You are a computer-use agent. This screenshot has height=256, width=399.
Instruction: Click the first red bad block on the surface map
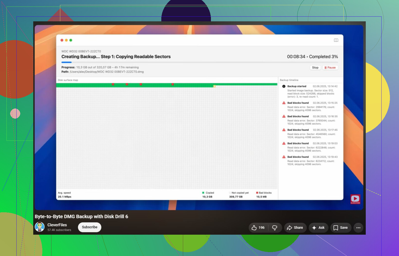113,84
